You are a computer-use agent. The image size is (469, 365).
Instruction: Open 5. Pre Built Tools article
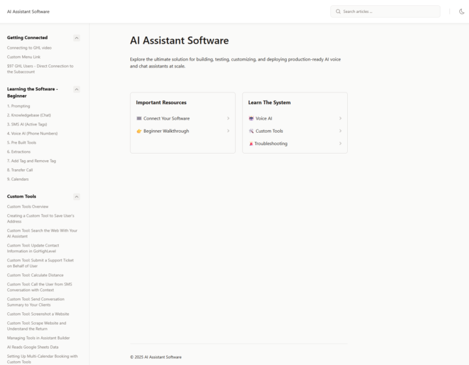21,142
